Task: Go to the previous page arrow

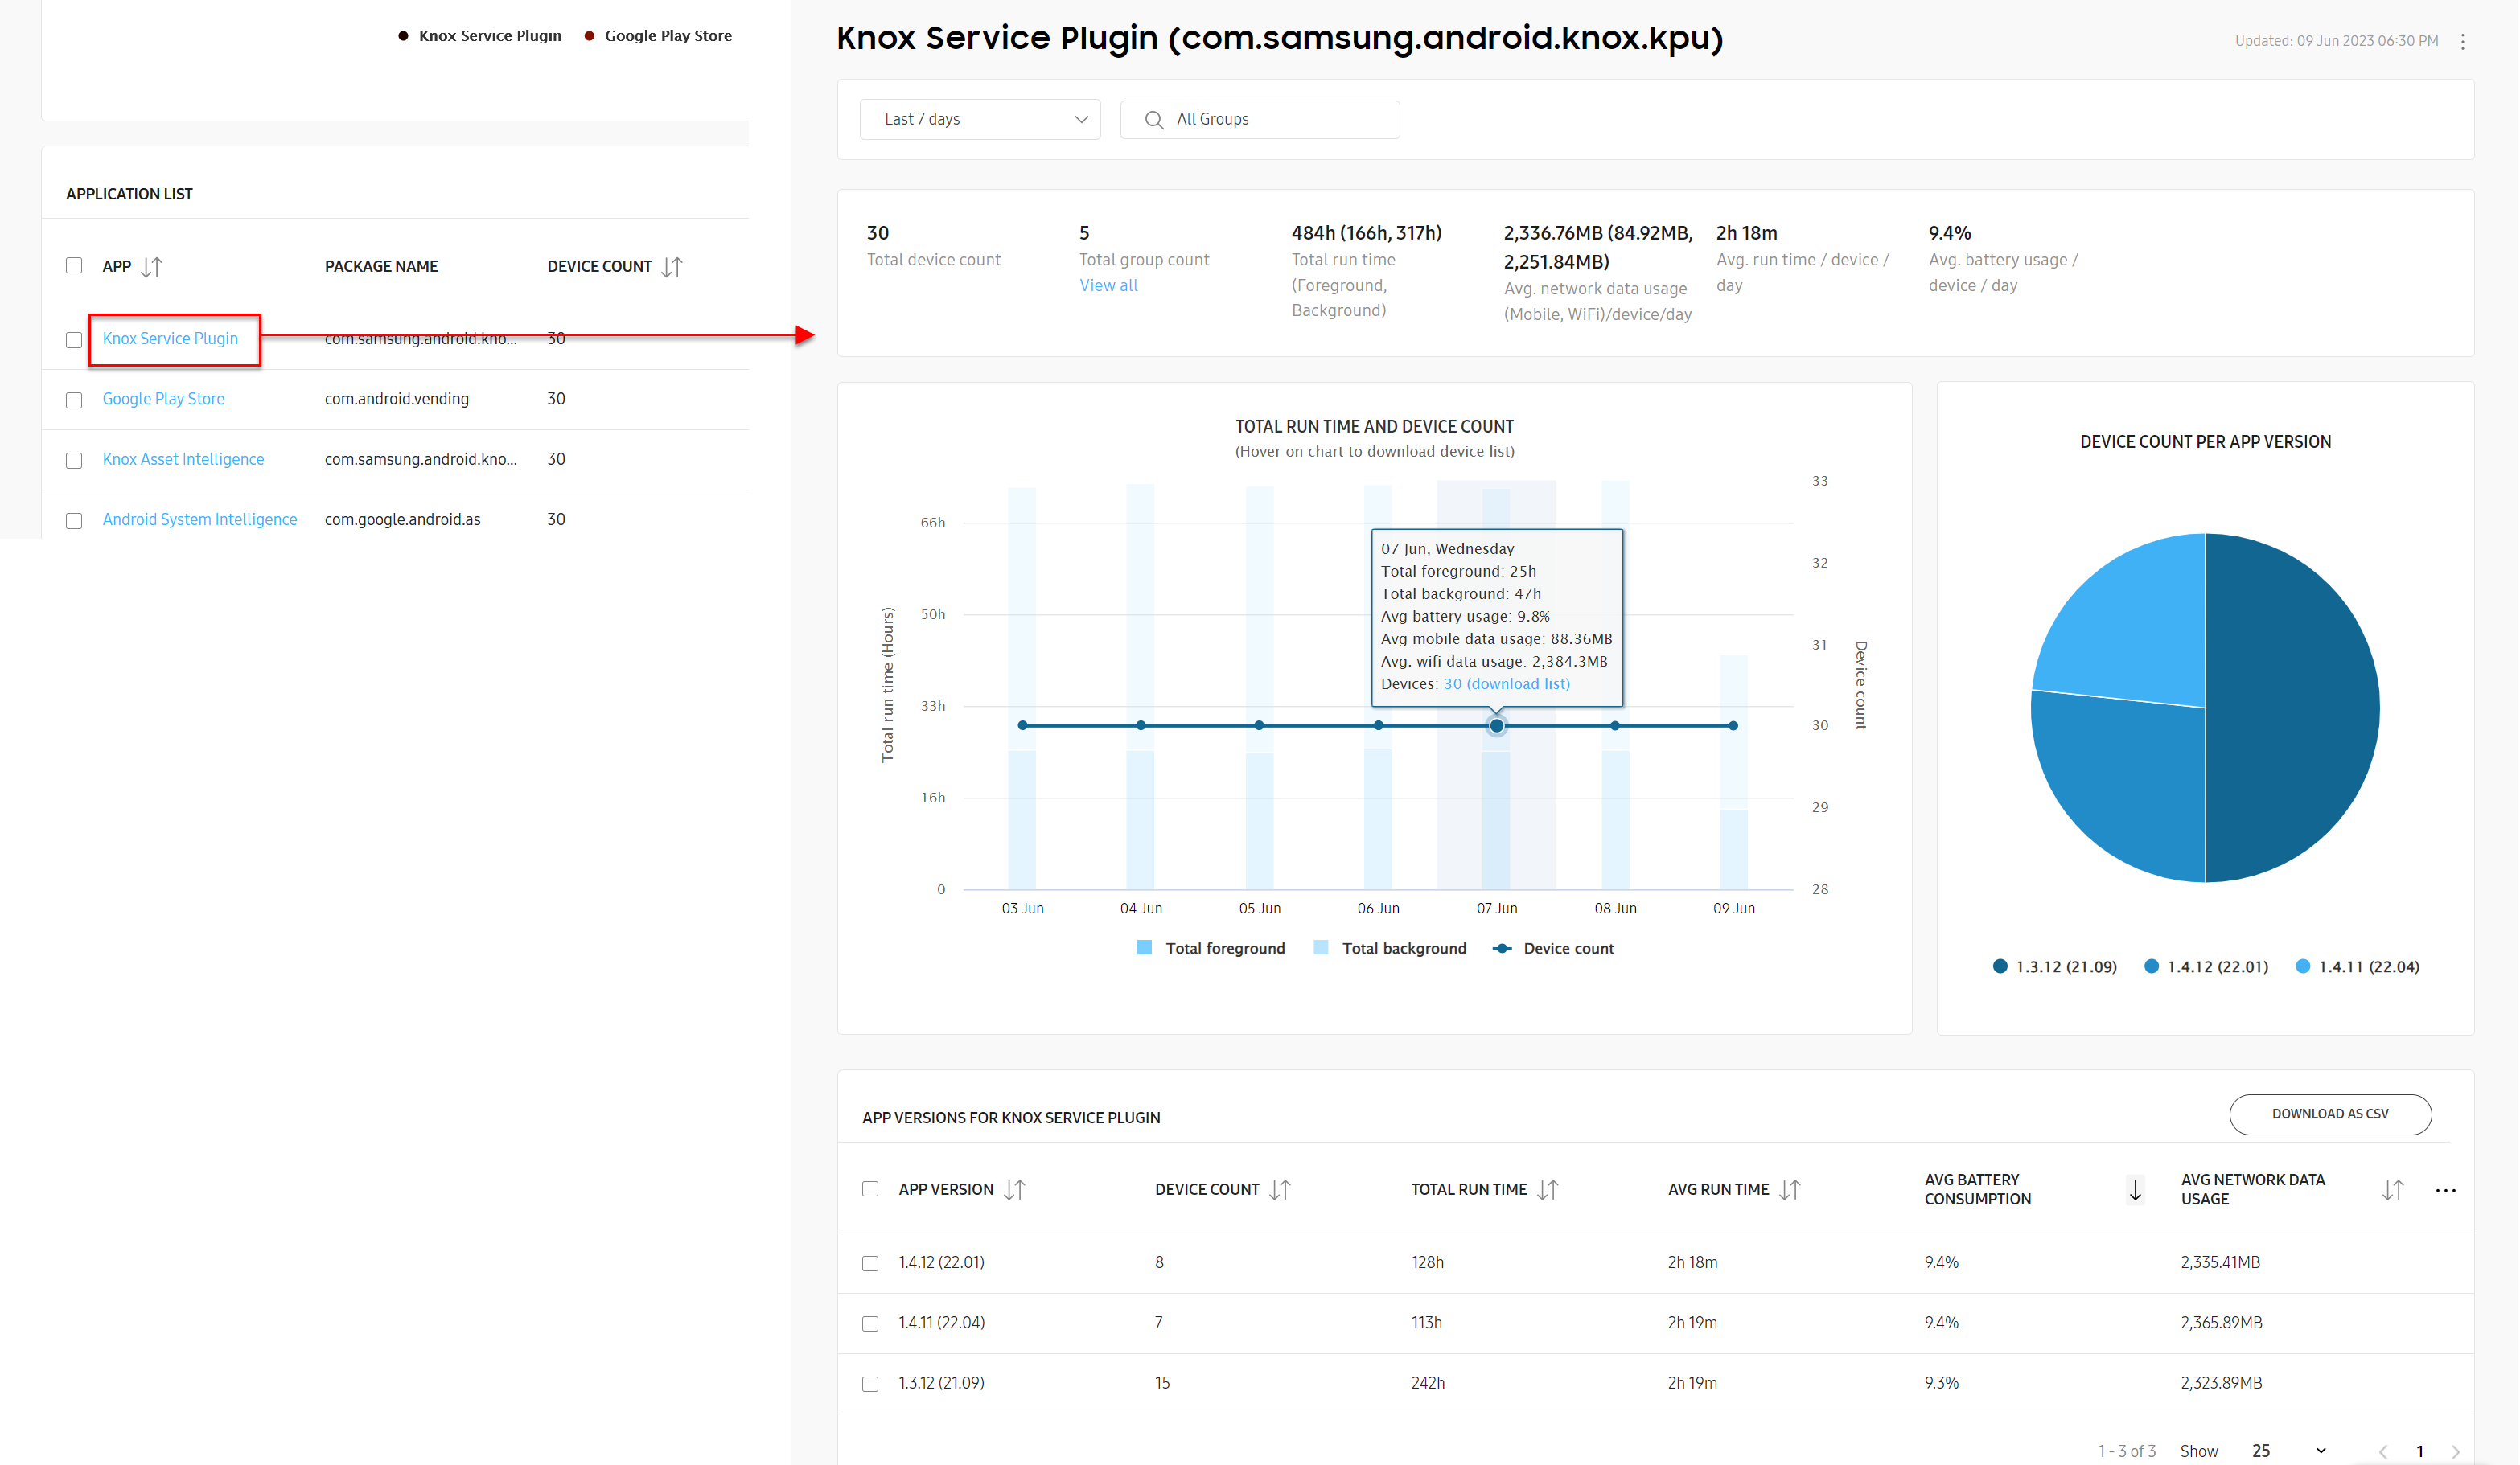Action: (x=2384, y=1451)
